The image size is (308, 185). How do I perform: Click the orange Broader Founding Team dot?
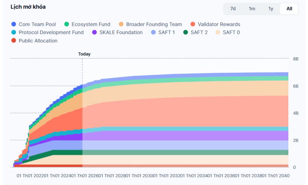121,24
